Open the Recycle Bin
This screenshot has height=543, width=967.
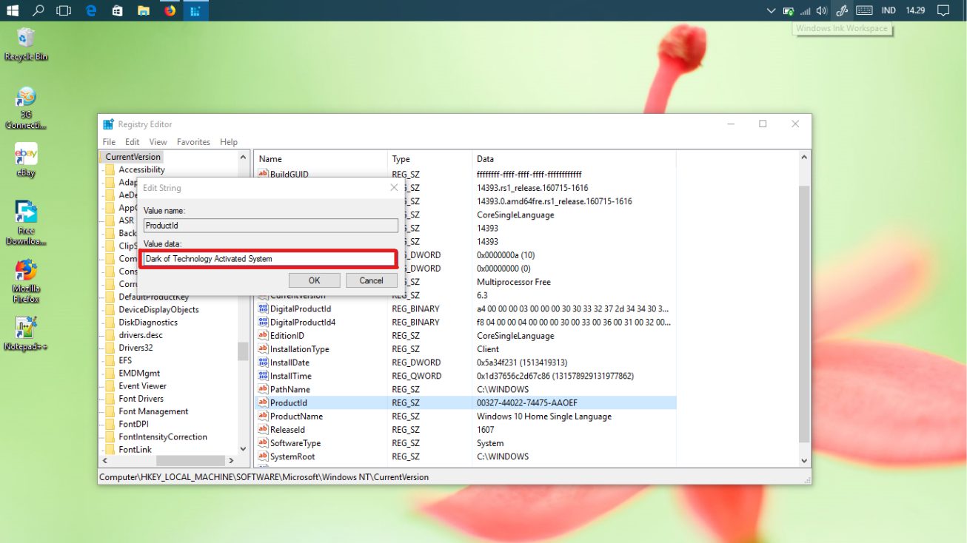pyautogui.click(x=25, y=37)
